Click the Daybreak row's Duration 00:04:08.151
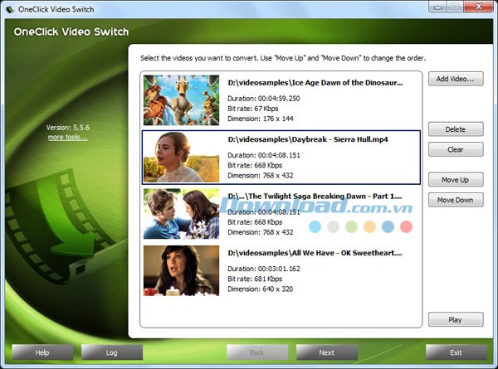 click(x=264, y=155)
